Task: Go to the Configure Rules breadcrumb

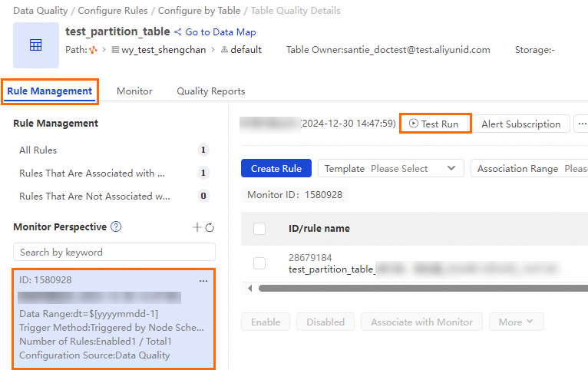Action: [x=113, y=11]
